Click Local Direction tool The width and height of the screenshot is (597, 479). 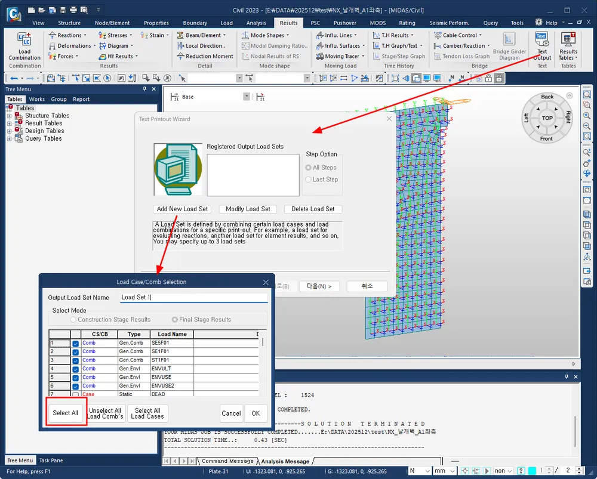[201, 46]
